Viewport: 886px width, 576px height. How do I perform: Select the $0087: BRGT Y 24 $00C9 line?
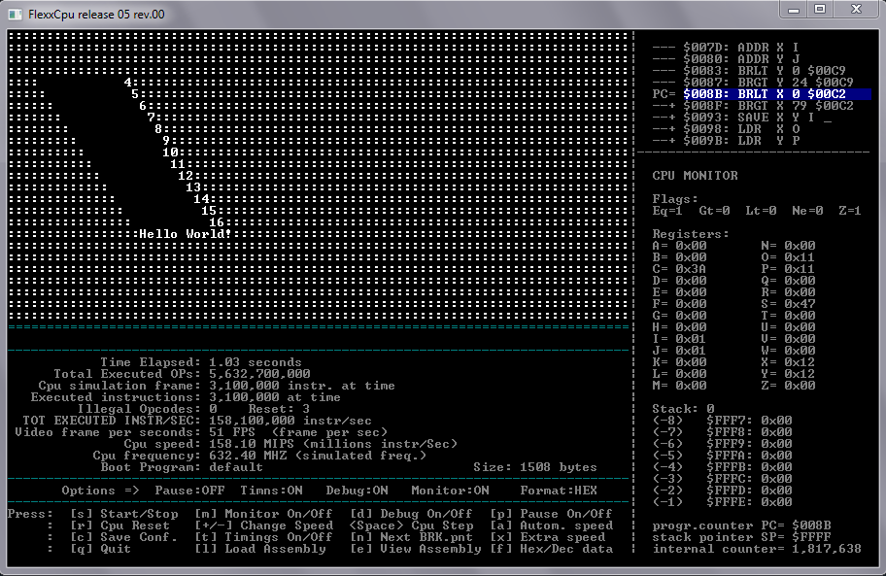753,83
